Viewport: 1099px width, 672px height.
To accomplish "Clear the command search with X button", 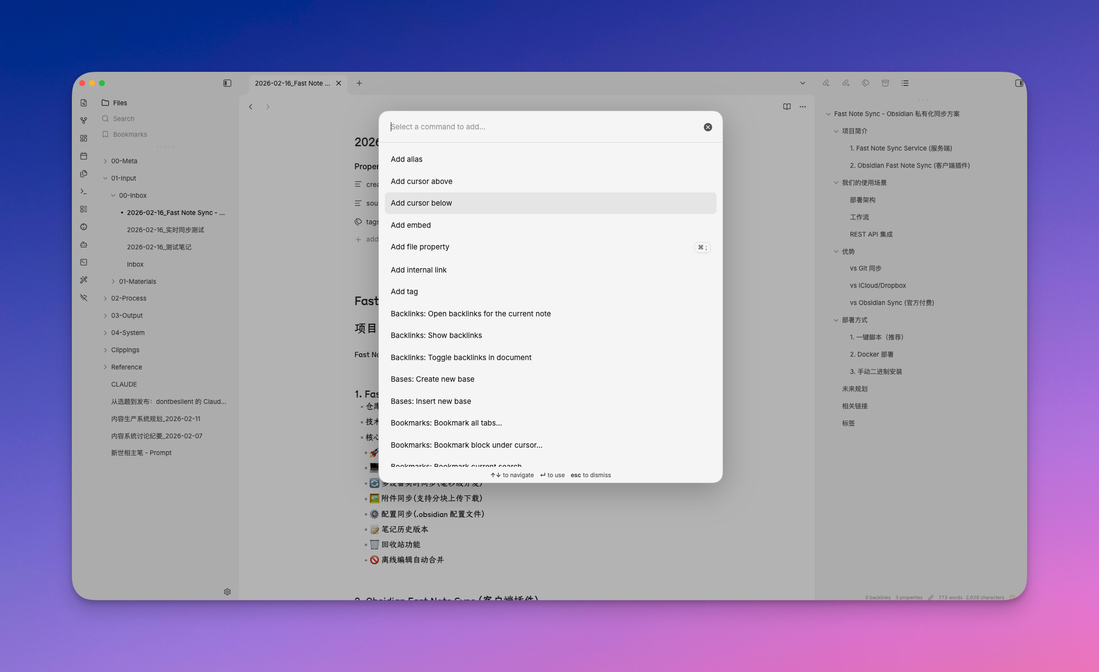I will [x=708, y=127].
